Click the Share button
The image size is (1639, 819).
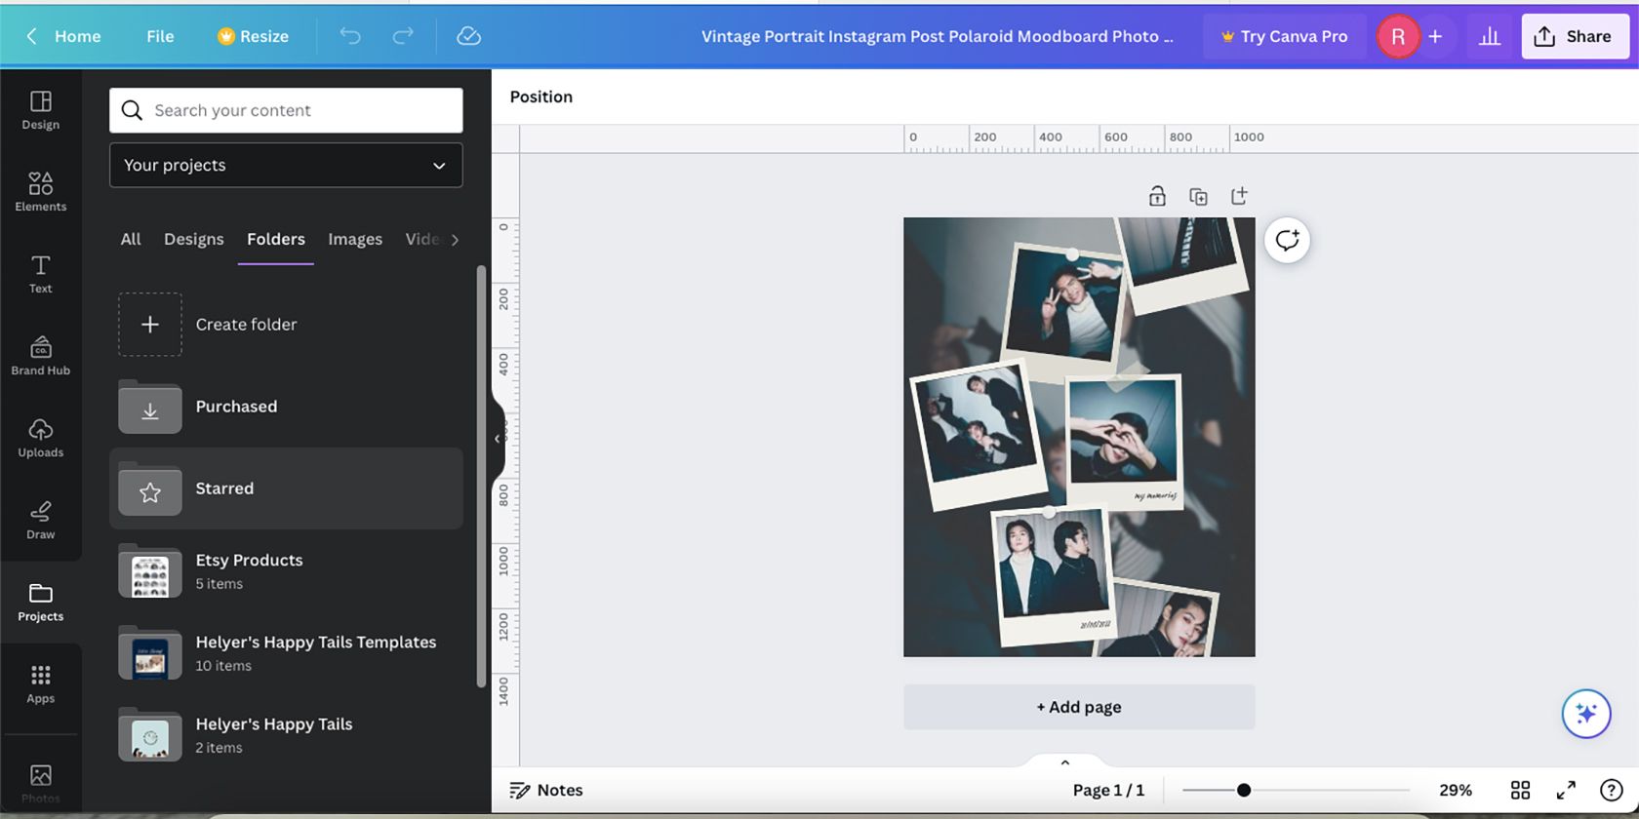1576,36
